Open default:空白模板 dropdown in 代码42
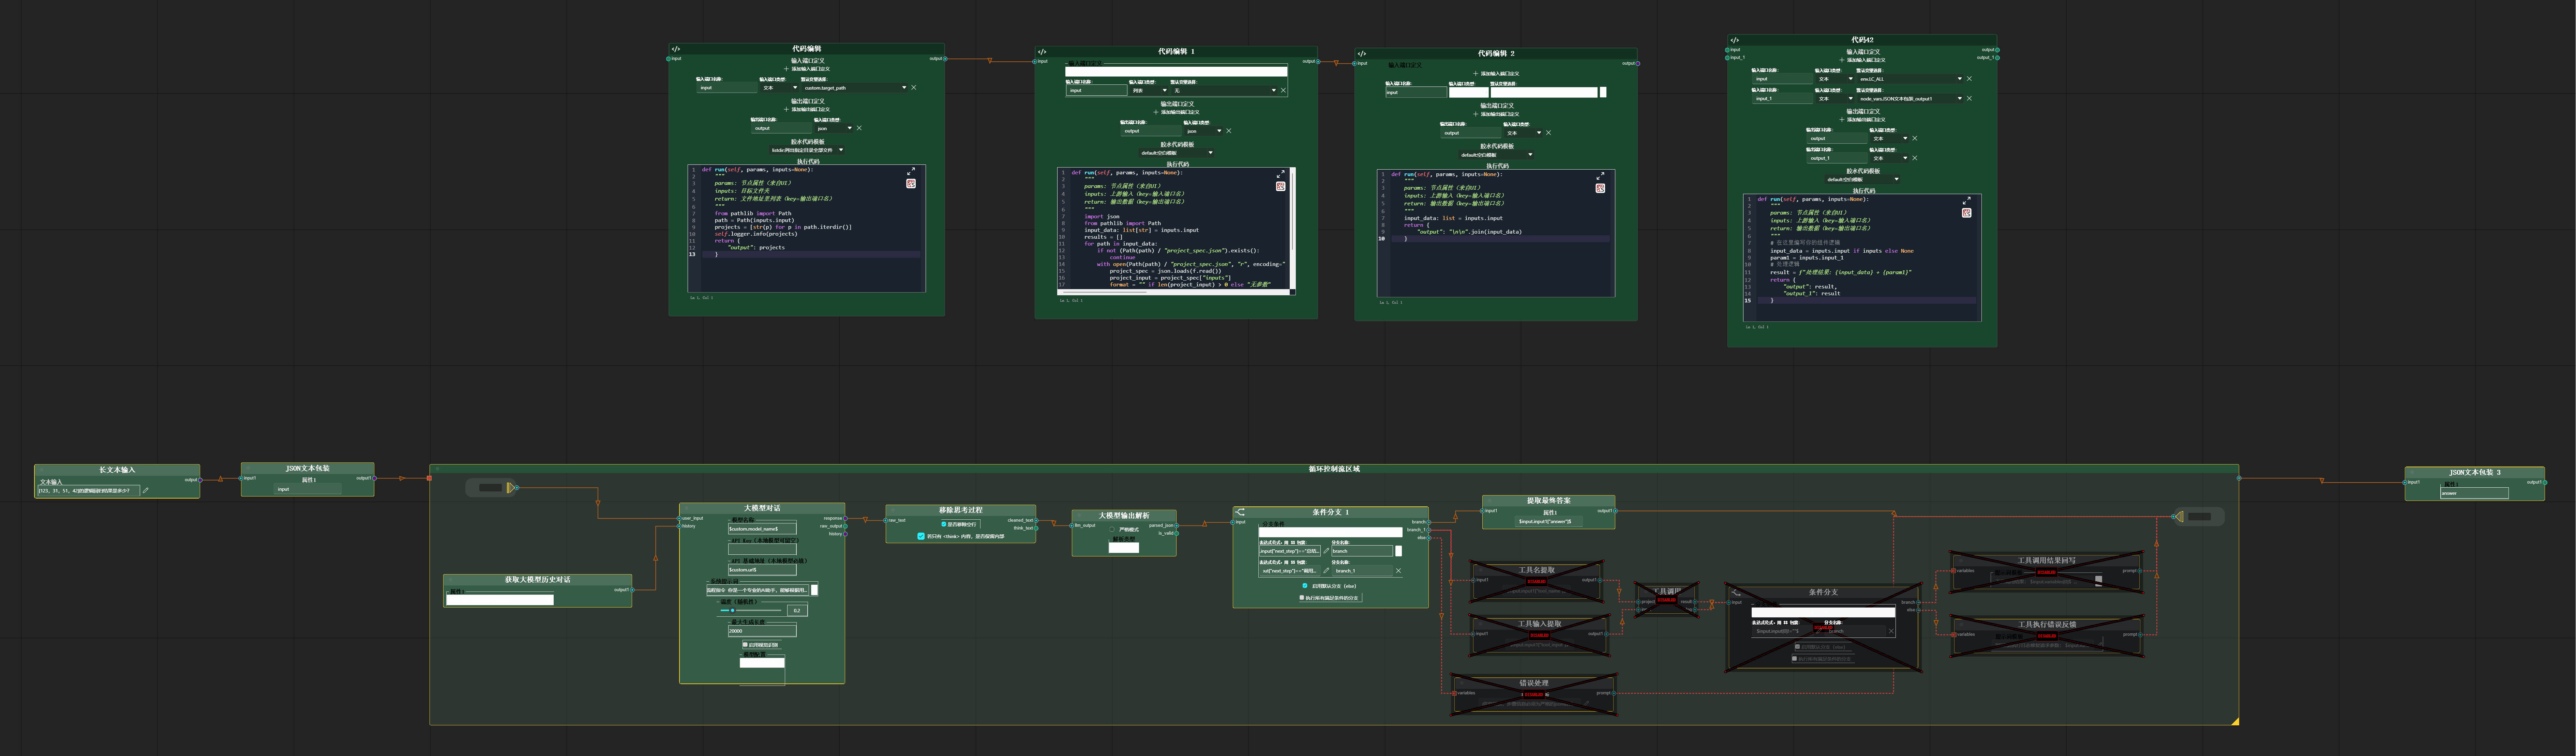The image size is (2576, 756). click(1862, 180)
